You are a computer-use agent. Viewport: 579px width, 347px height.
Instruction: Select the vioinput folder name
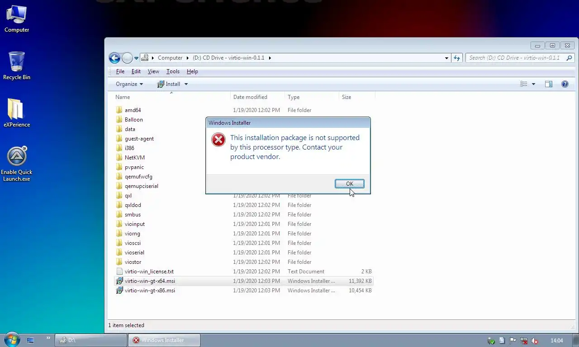135,224
